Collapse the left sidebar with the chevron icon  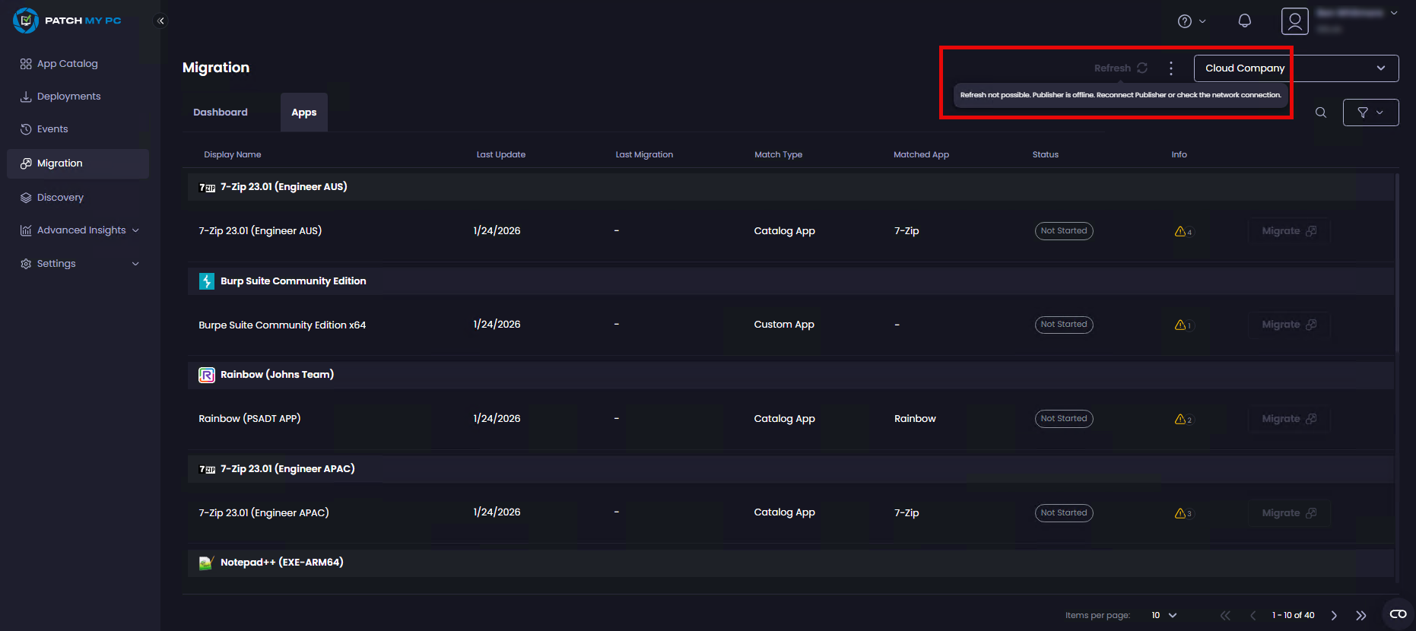160,21
